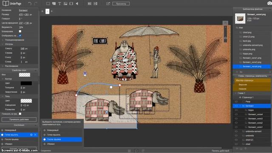Open the shadow color swatch
This screenshot has height=153, width=272.
pos(26,101)
